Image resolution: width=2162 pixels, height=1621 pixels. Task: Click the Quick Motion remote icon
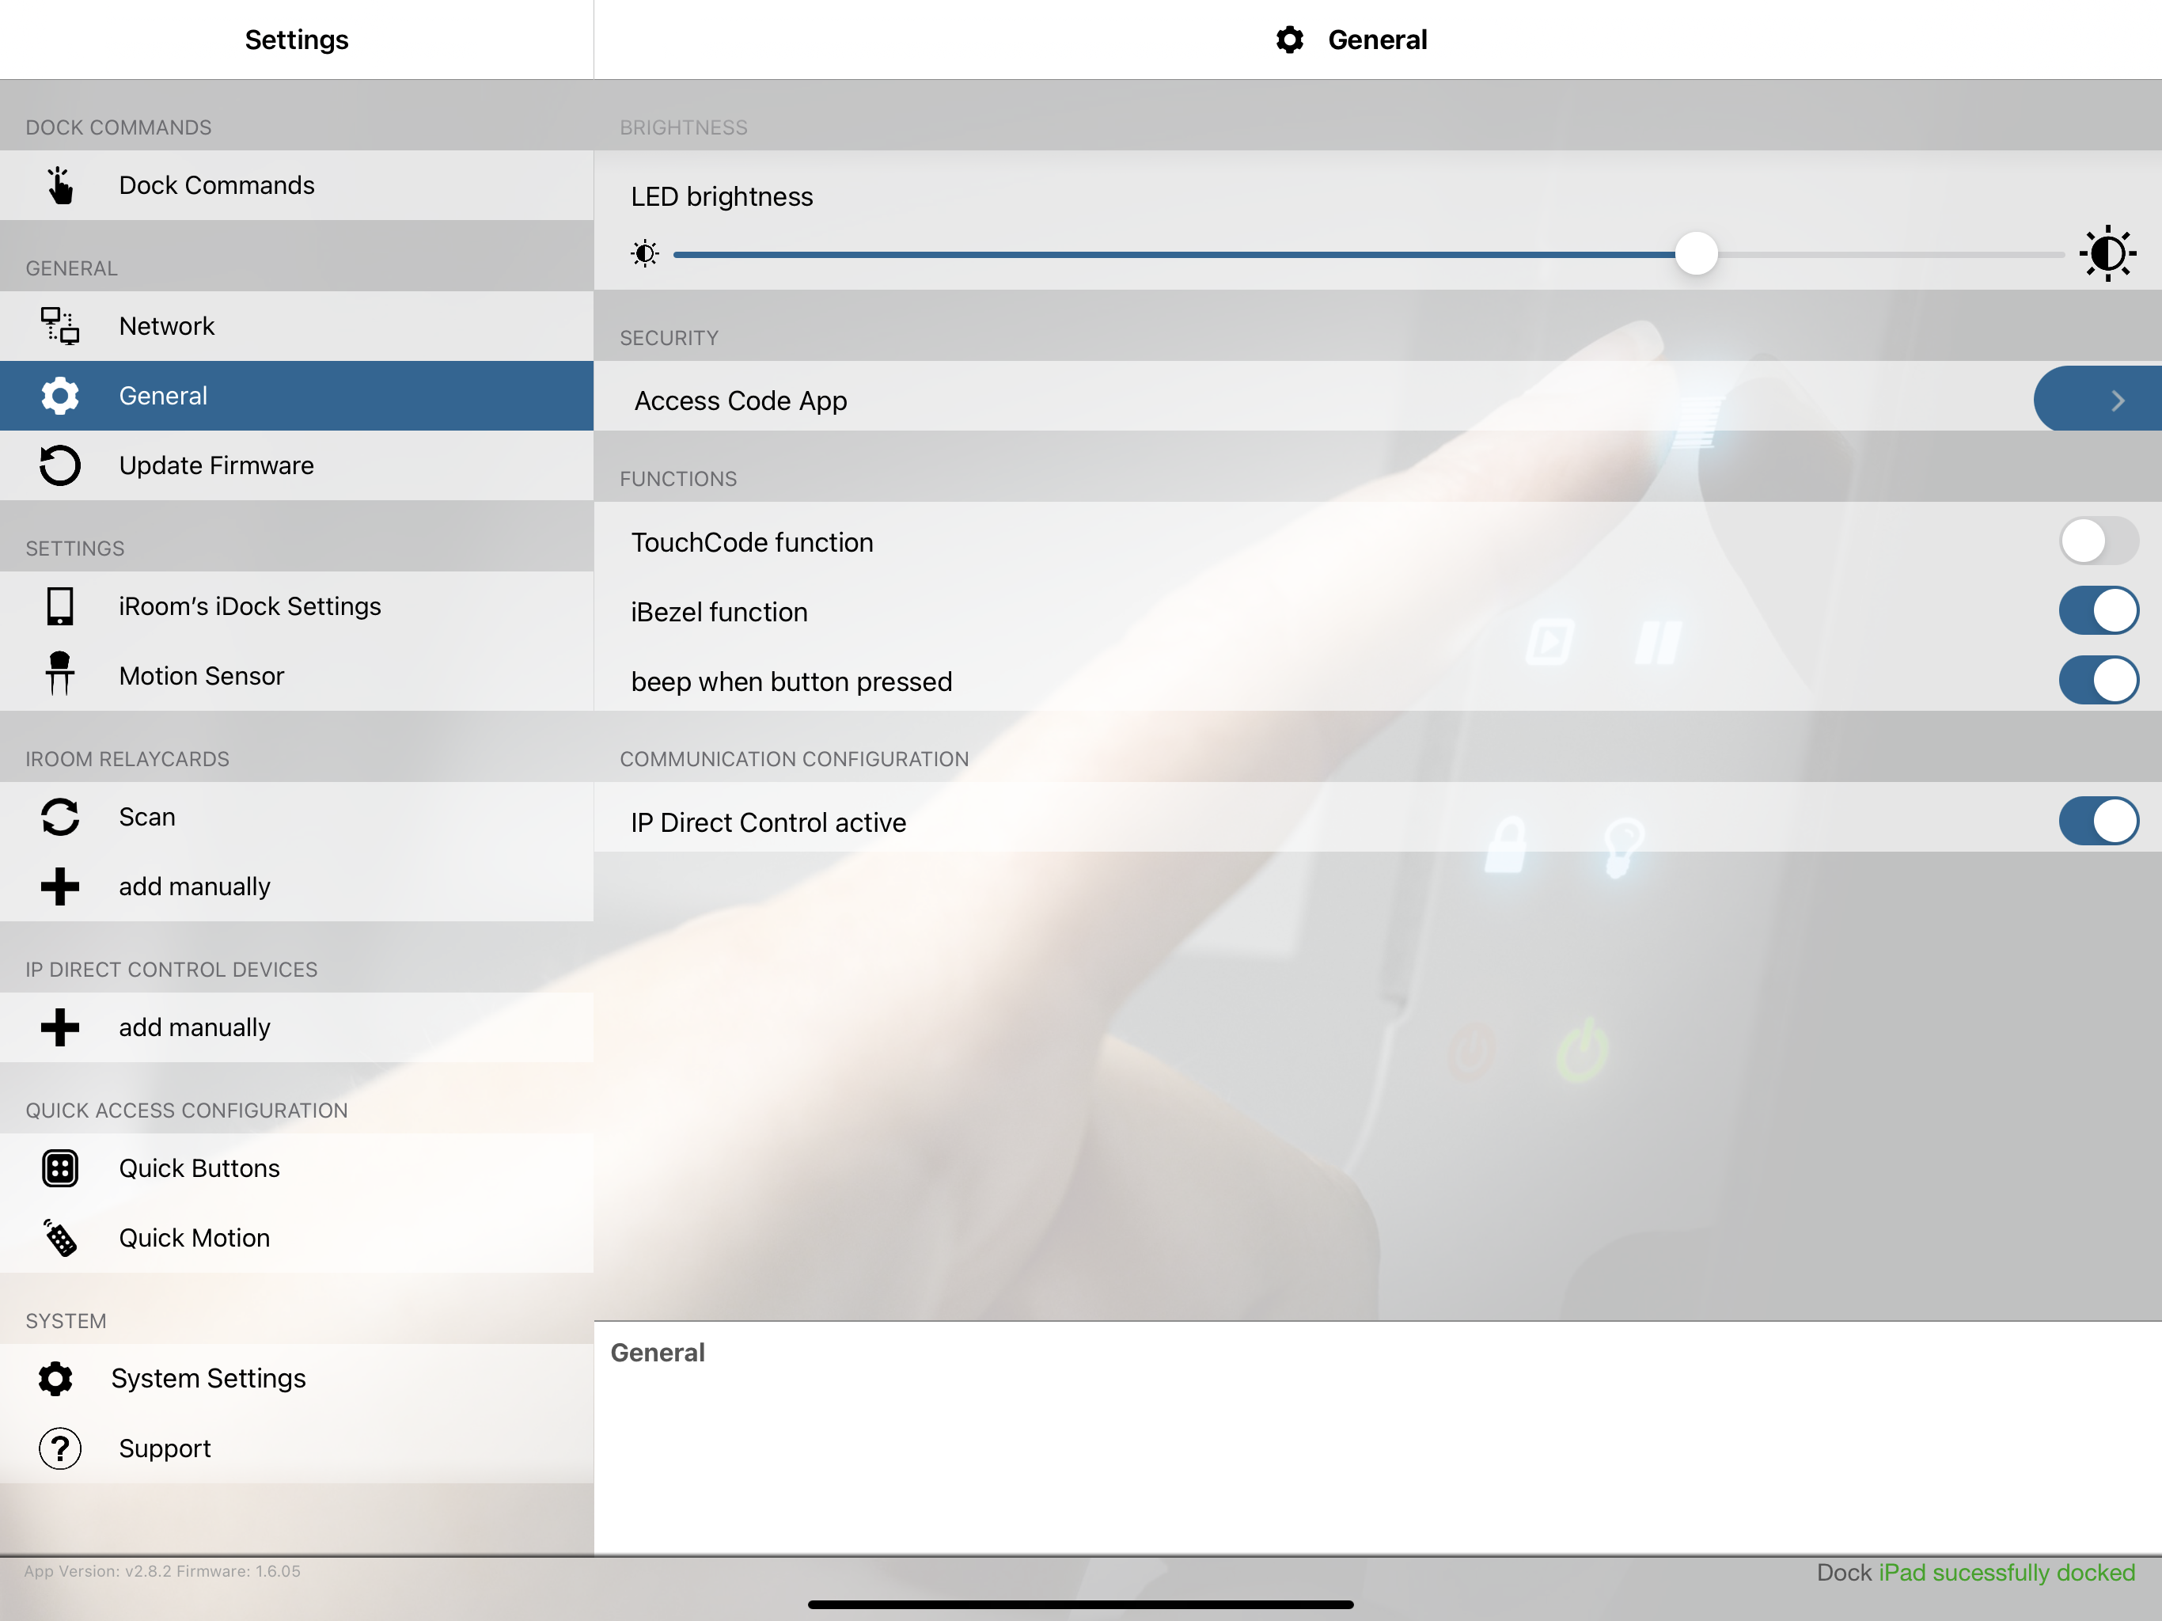tap(59, 1238)
